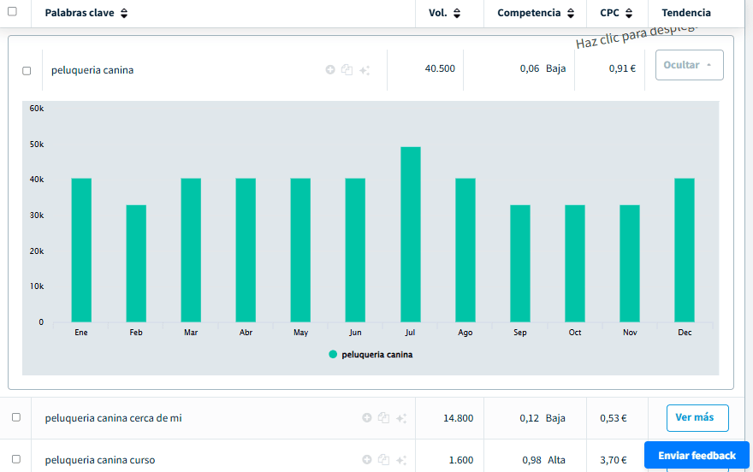Viewport: 753px width, 472px height.
Task: Add 'peluqueria canina cerca de mi' with plus icon
Action: click(x=367, y=418)
